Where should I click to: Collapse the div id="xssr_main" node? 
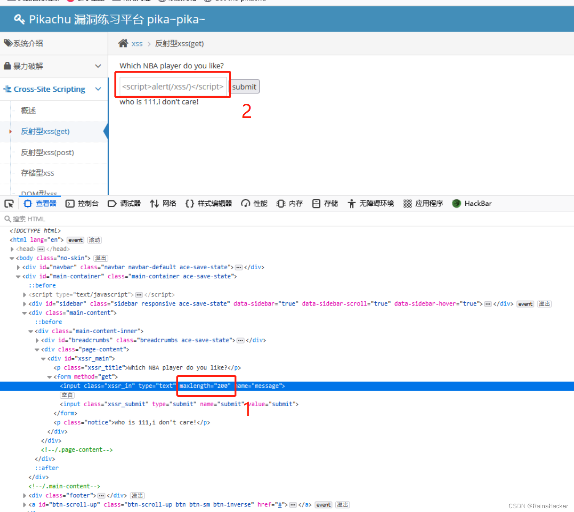click(x=43, y=359)
